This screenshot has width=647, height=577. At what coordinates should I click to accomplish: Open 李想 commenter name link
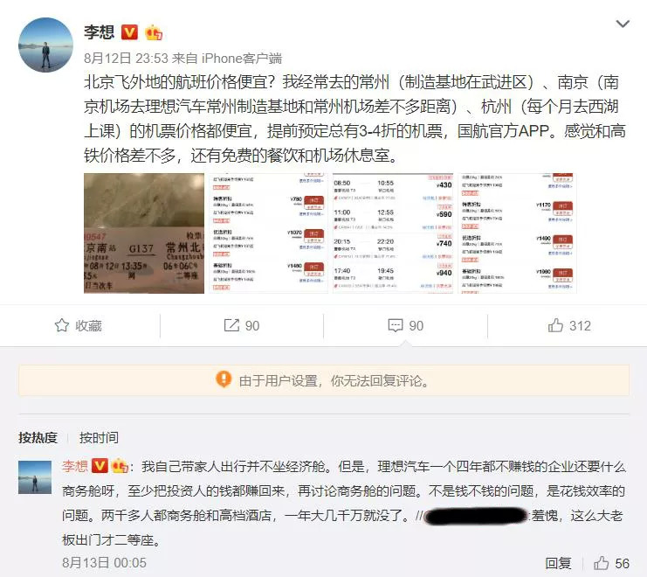click(x=75, y=466)
